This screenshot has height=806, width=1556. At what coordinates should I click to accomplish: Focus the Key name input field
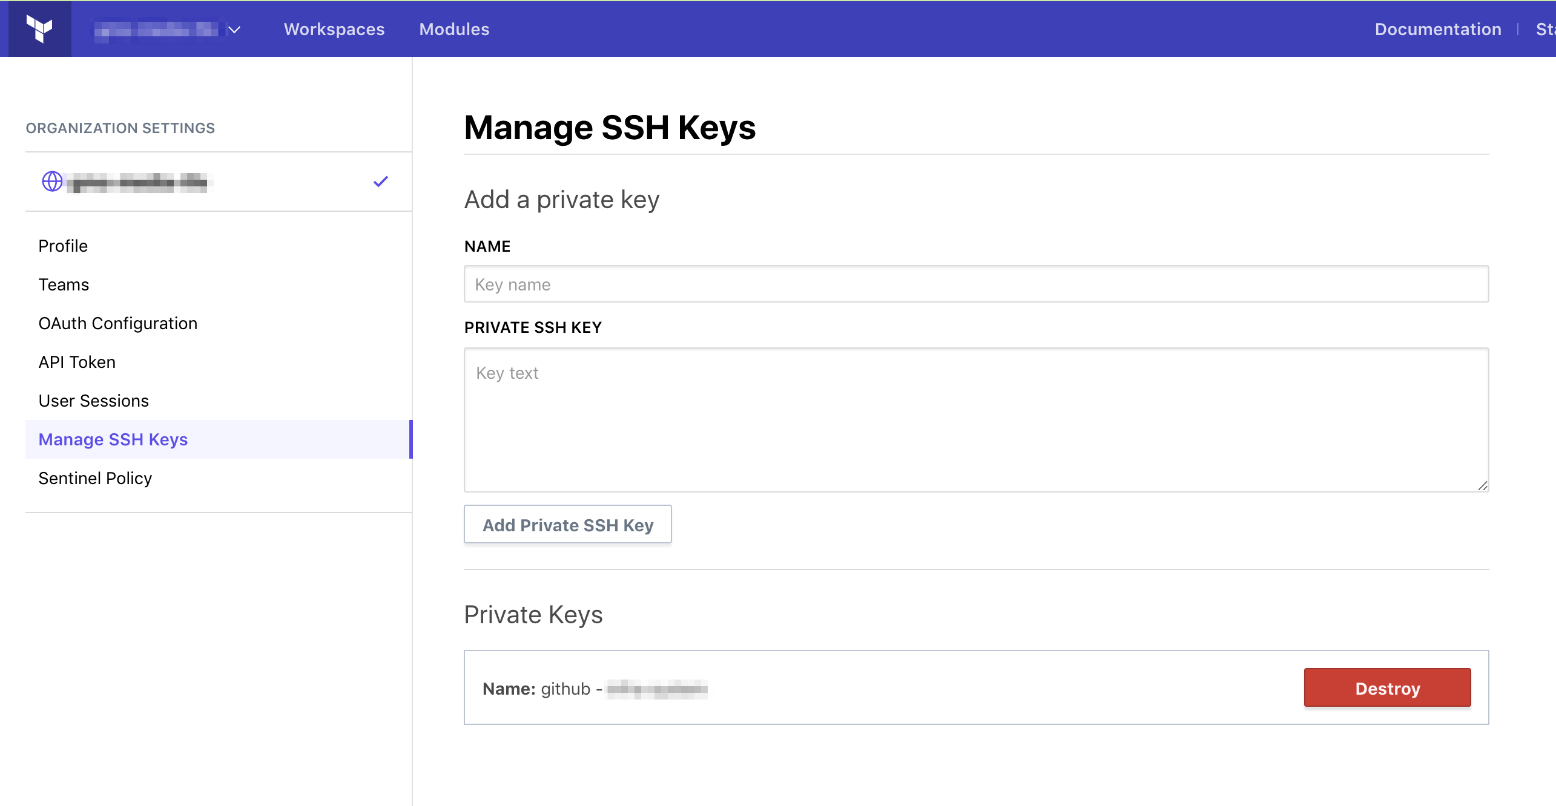tap(975, 284)
